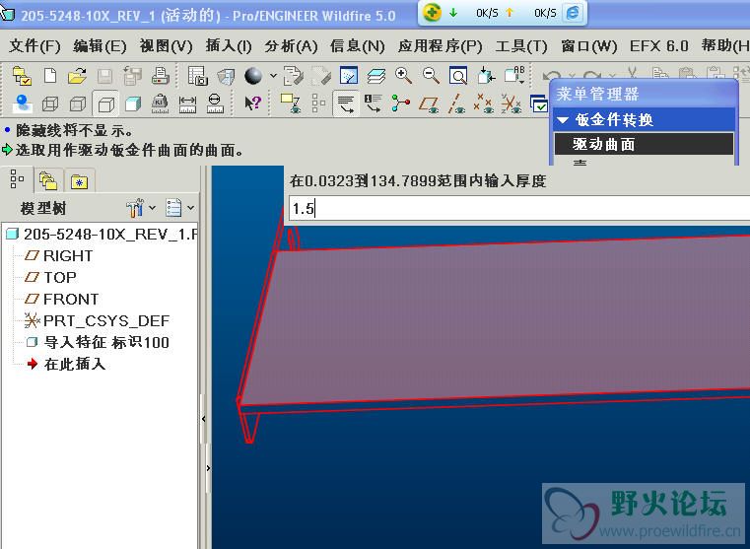Switch to hidden line display mode
Screen dimensions: 750x549
(x=78, y=103)
